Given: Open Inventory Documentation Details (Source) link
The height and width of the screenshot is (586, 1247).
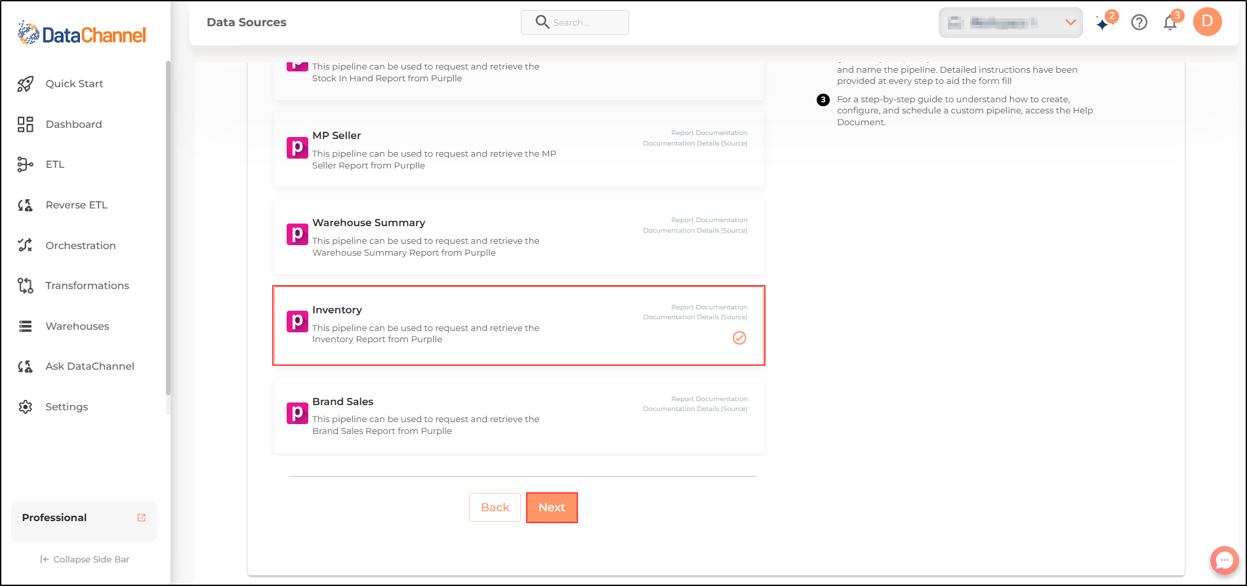Looking at the screenshot, I should click(x=695, y=317).
